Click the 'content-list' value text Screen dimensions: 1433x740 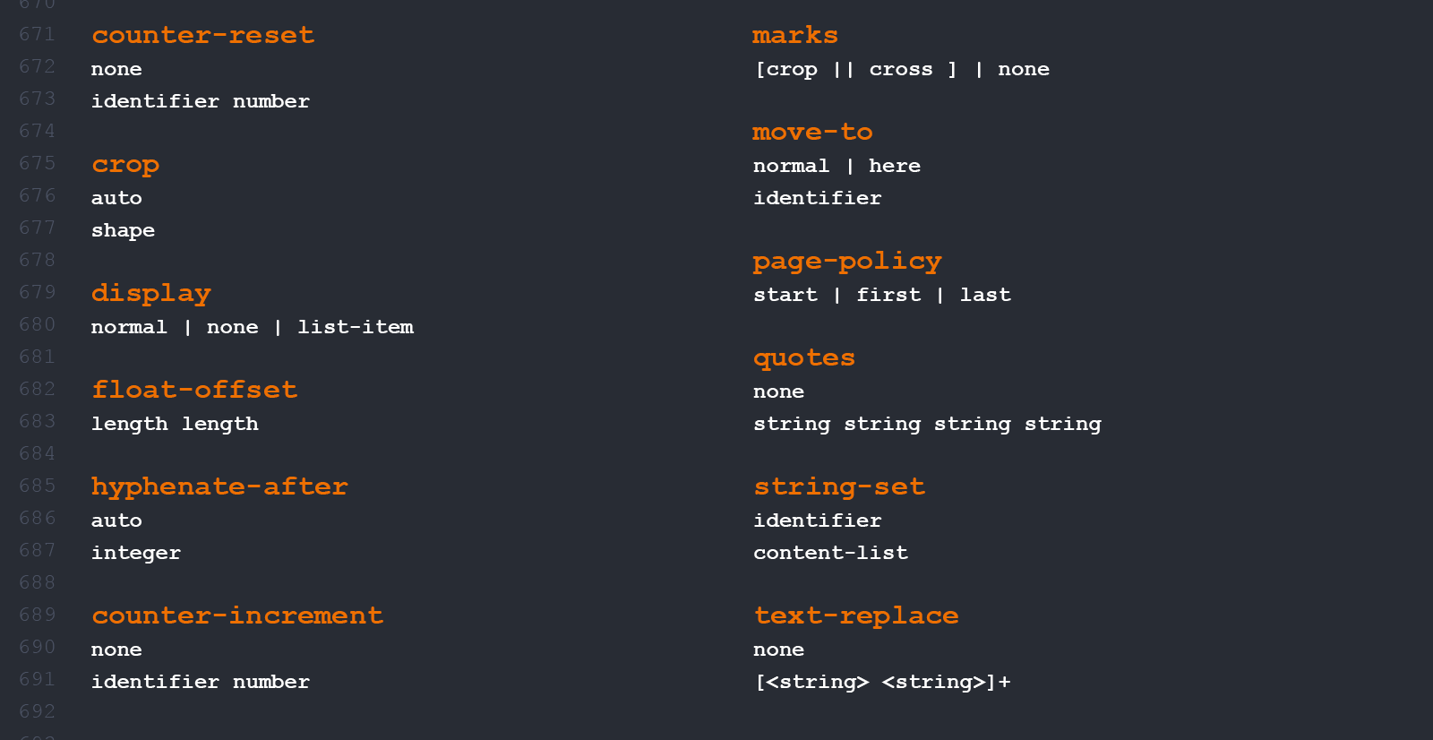point(830,553)
